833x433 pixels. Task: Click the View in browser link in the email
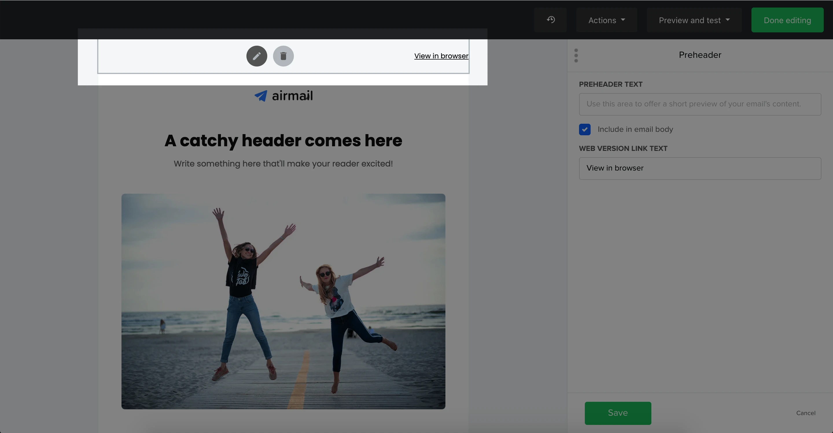(x=441, y=56)
